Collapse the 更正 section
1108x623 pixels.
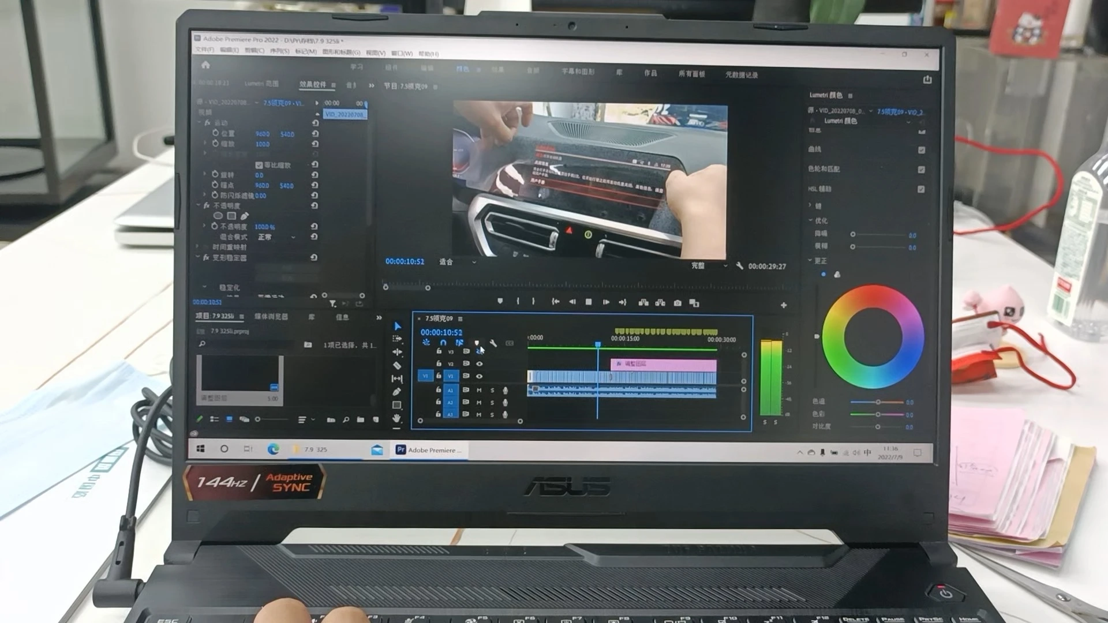(810, 261)
